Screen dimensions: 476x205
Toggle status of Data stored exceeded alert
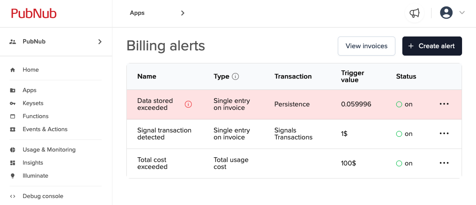[399, 104]
